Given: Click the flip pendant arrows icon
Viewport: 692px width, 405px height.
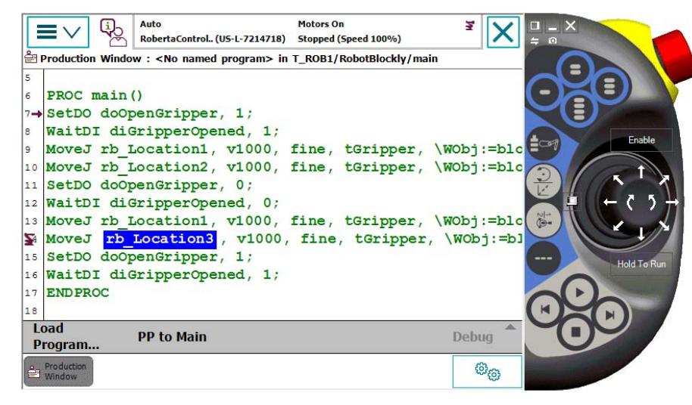Looking at the screenshot, I should pos(535,41).
